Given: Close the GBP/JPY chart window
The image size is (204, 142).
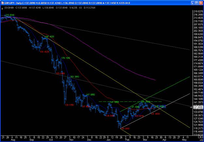Looking at the screenshot, I should [201, 3].
